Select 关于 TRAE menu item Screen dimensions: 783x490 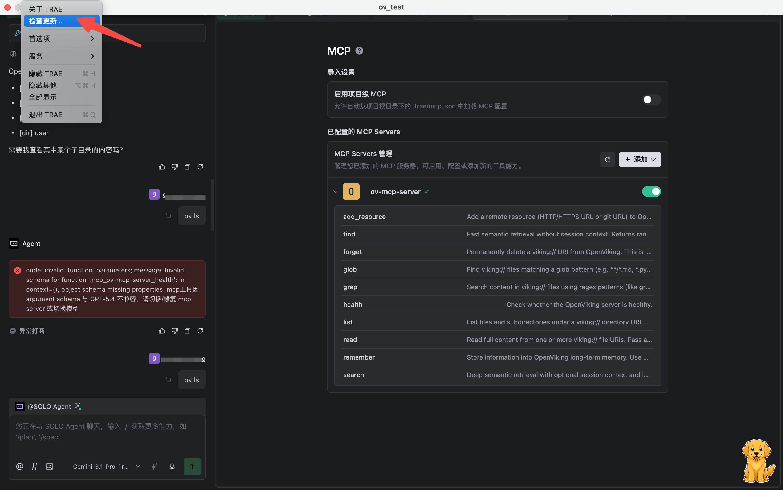click(62, 9)
